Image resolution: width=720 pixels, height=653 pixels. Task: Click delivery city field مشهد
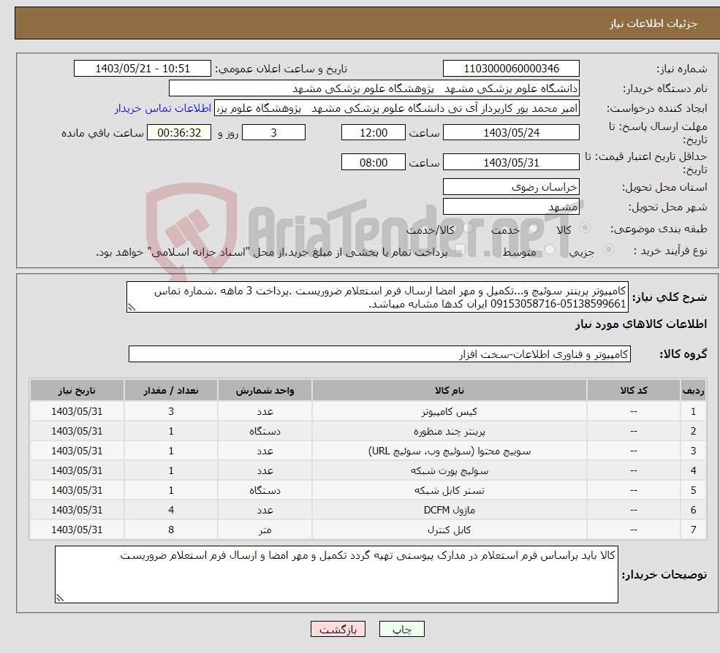[511, 207]
